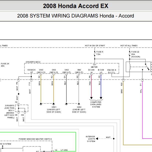Click the "FUSE 24 20A" label
Viewport: 152px width, 152px height.
click(x=5, y=65)
